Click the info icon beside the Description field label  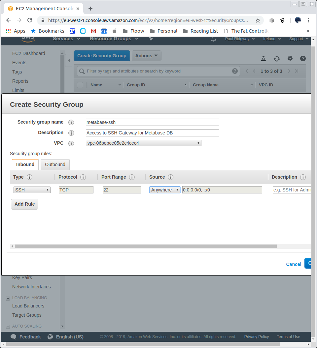71,133
